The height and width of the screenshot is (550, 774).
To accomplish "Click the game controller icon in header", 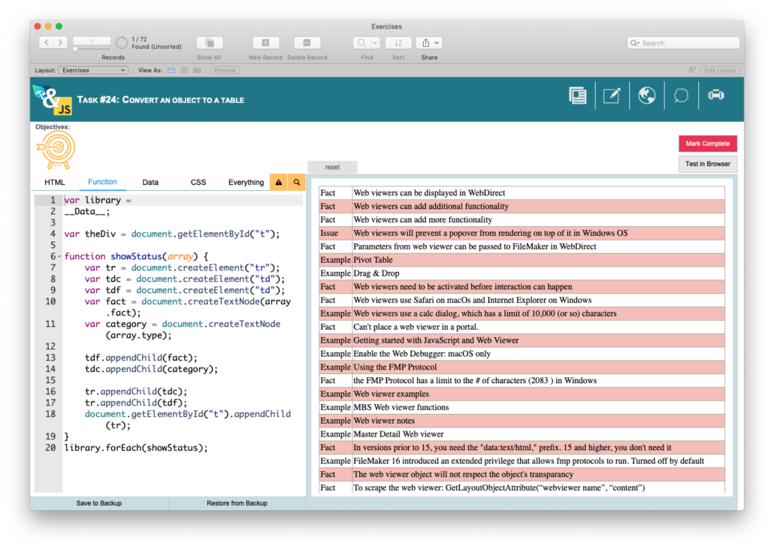I will click(716, 95).
